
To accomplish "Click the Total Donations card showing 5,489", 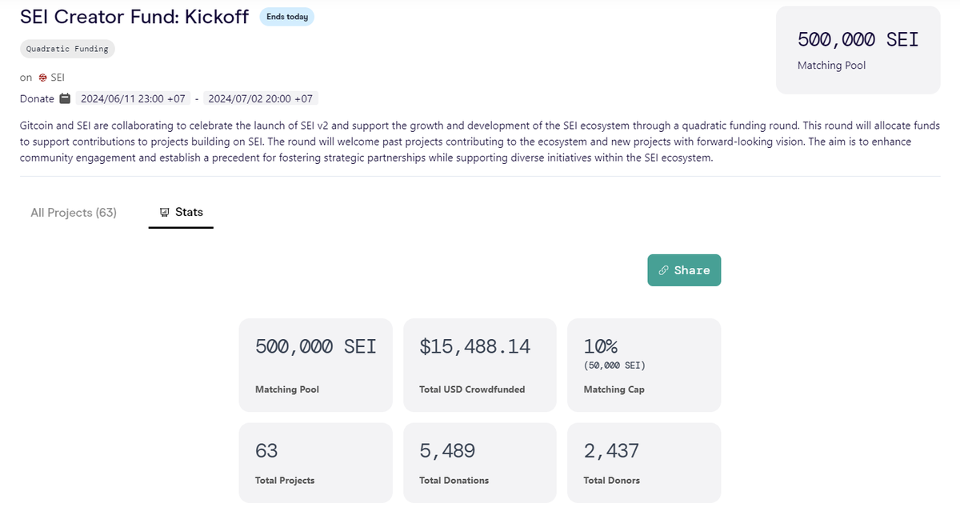I will click(479, 462).
